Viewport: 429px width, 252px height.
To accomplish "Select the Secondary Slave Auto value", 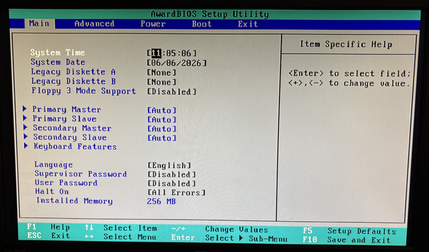I will click(162, 138).
